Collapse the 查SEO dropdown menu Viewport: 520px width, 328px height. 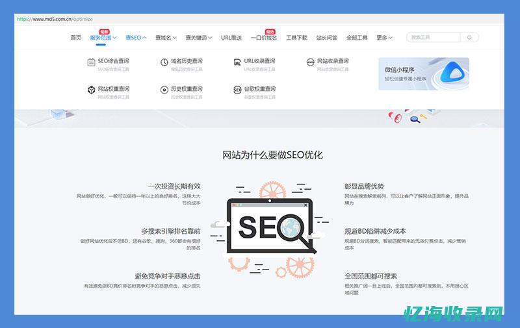point(136,38)
